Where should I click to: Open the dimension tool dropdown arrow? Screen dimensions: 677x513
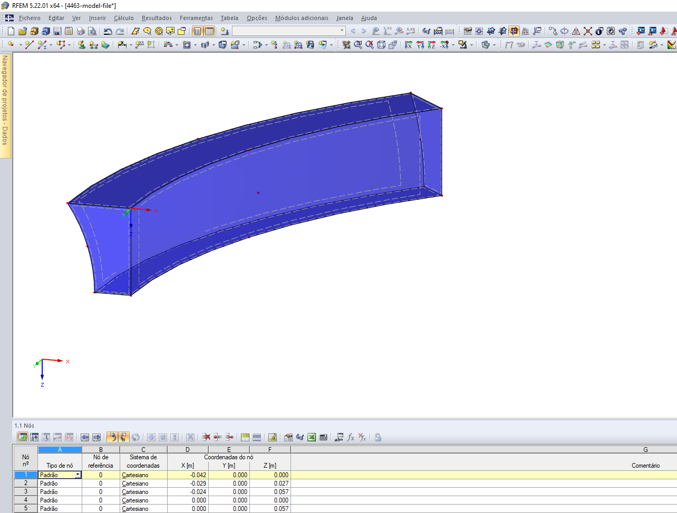click(131, 45)
